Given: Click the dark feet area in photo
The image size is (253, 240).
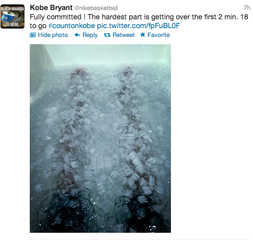Looking at the screenshot, I should [100, 215].
